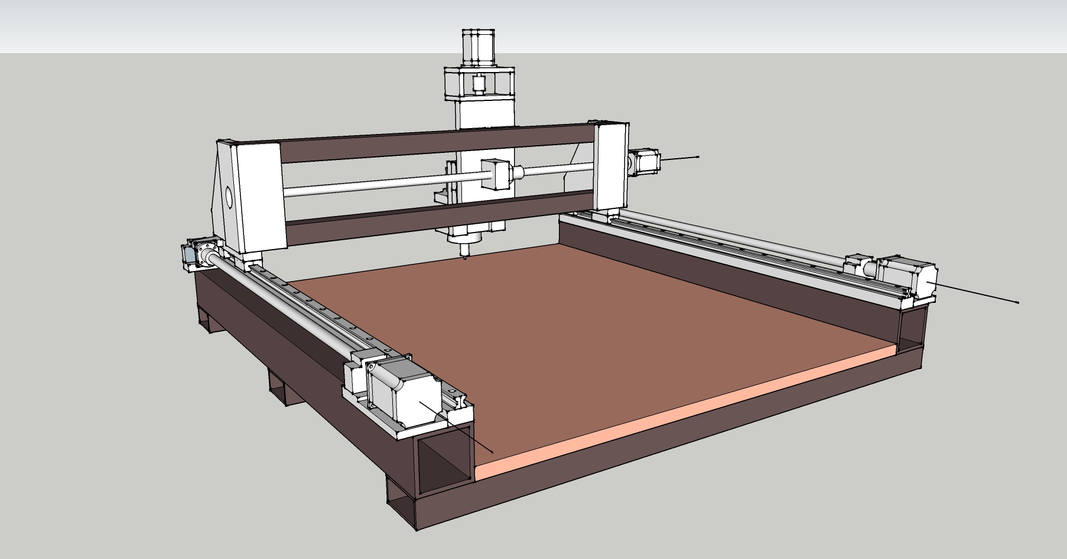Screen dimensions: 1067x559
Task: Select the gantry's horizontal lead screw rod
Action: pyautogui.click(x=438, y=181)
